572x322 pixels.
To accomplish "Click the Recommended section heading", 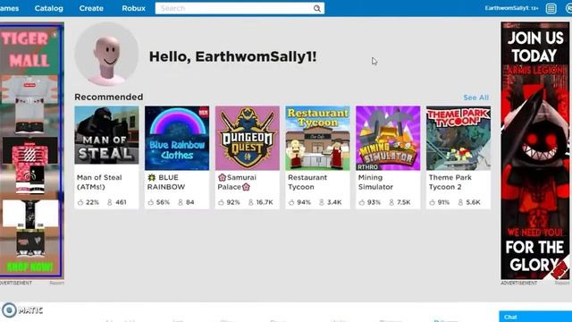I will (x=109, y=97).
